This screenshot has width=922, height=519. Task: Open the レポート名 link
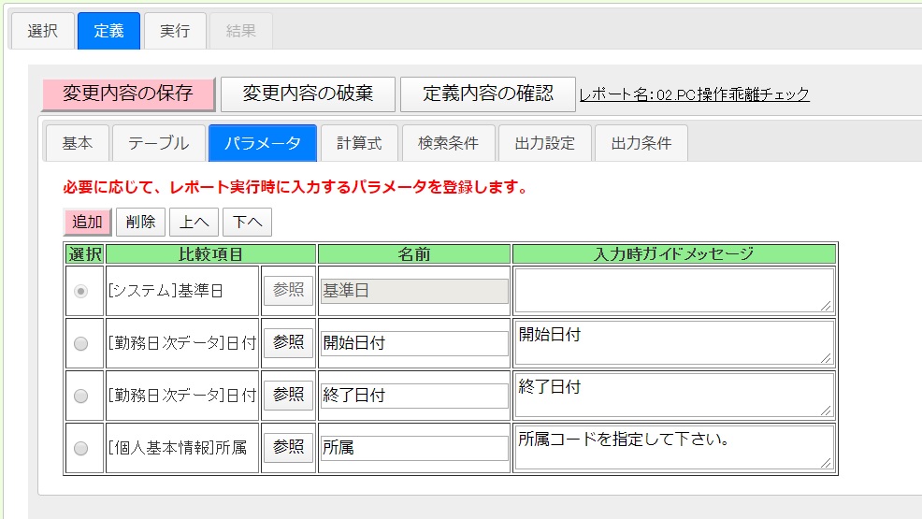(694, 94)
